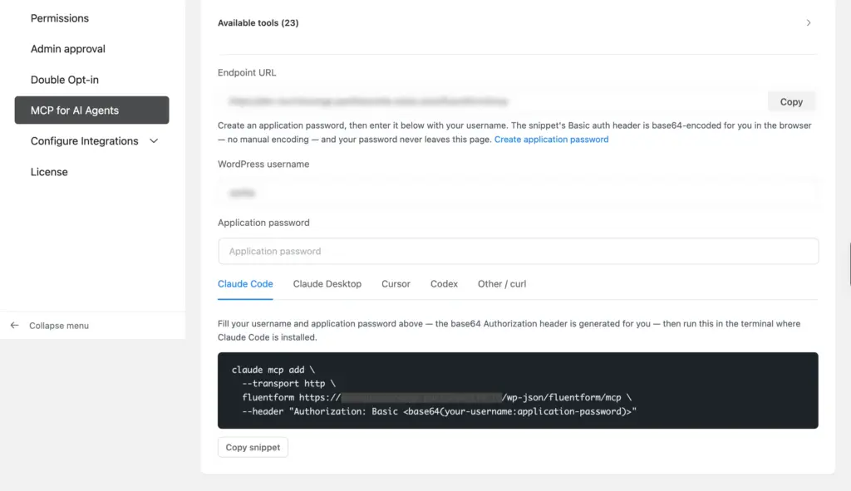The width and height of the screenshot is (851, 491).
Task: Click the Available tools (23) heading
Action: 258,22
